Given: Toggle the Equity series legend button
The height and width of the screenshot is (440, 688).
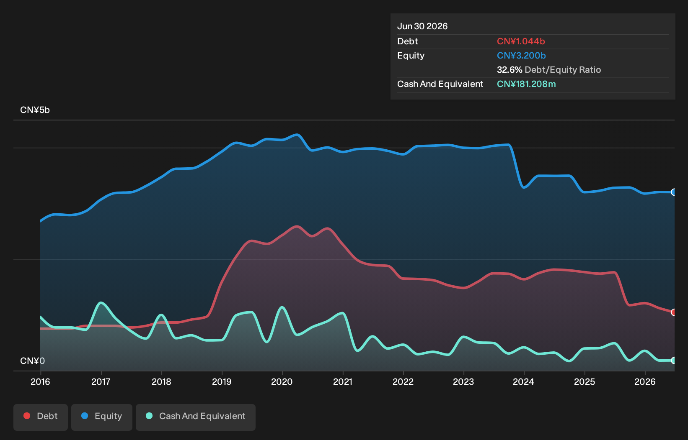Looking at the screenshot, I should tap(102, 417).
